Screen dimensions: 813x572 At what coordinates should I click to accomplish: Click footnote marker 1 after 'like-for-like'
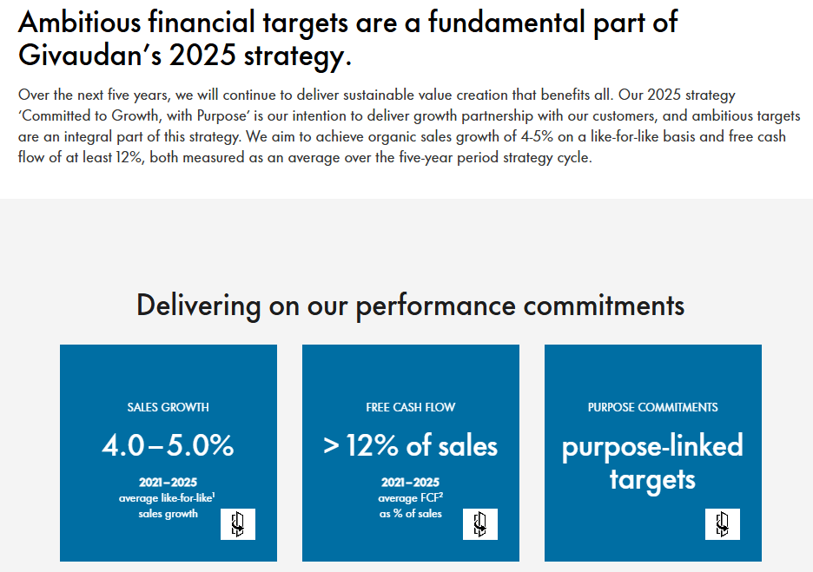click(214, 495)
